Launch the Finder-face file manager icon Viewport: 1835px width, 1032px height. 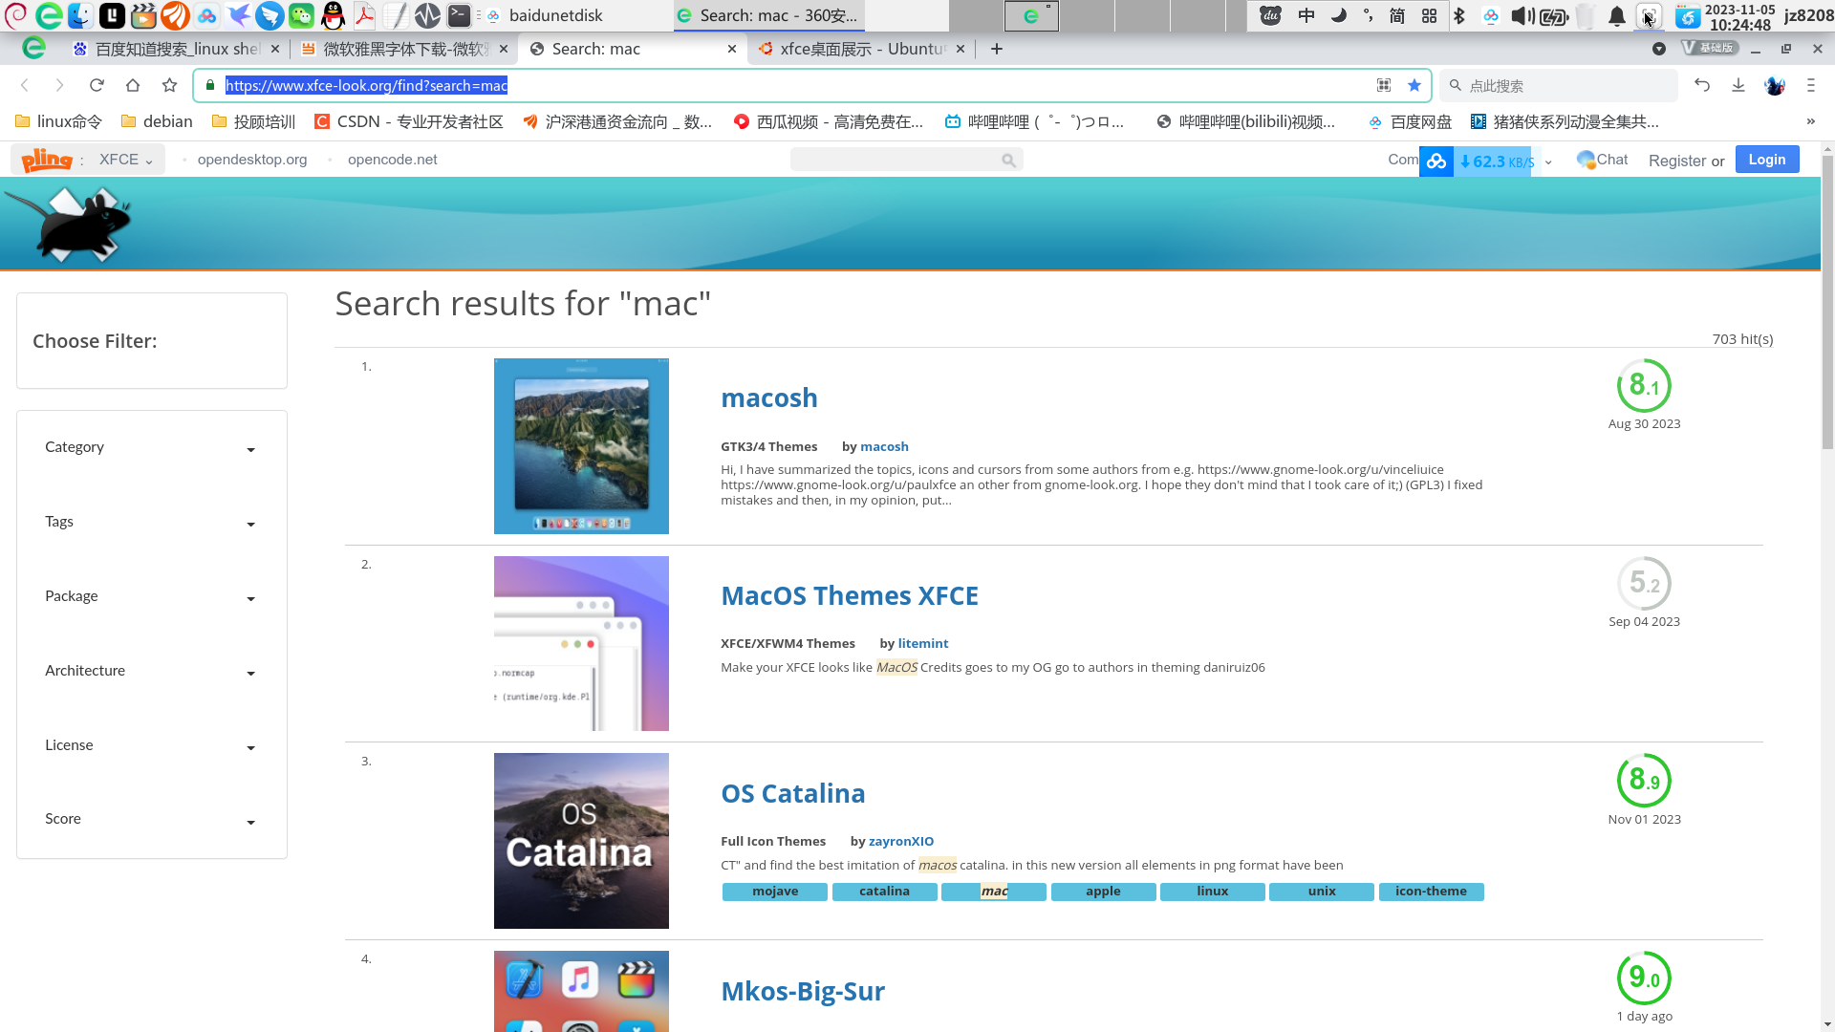point(80,15)
